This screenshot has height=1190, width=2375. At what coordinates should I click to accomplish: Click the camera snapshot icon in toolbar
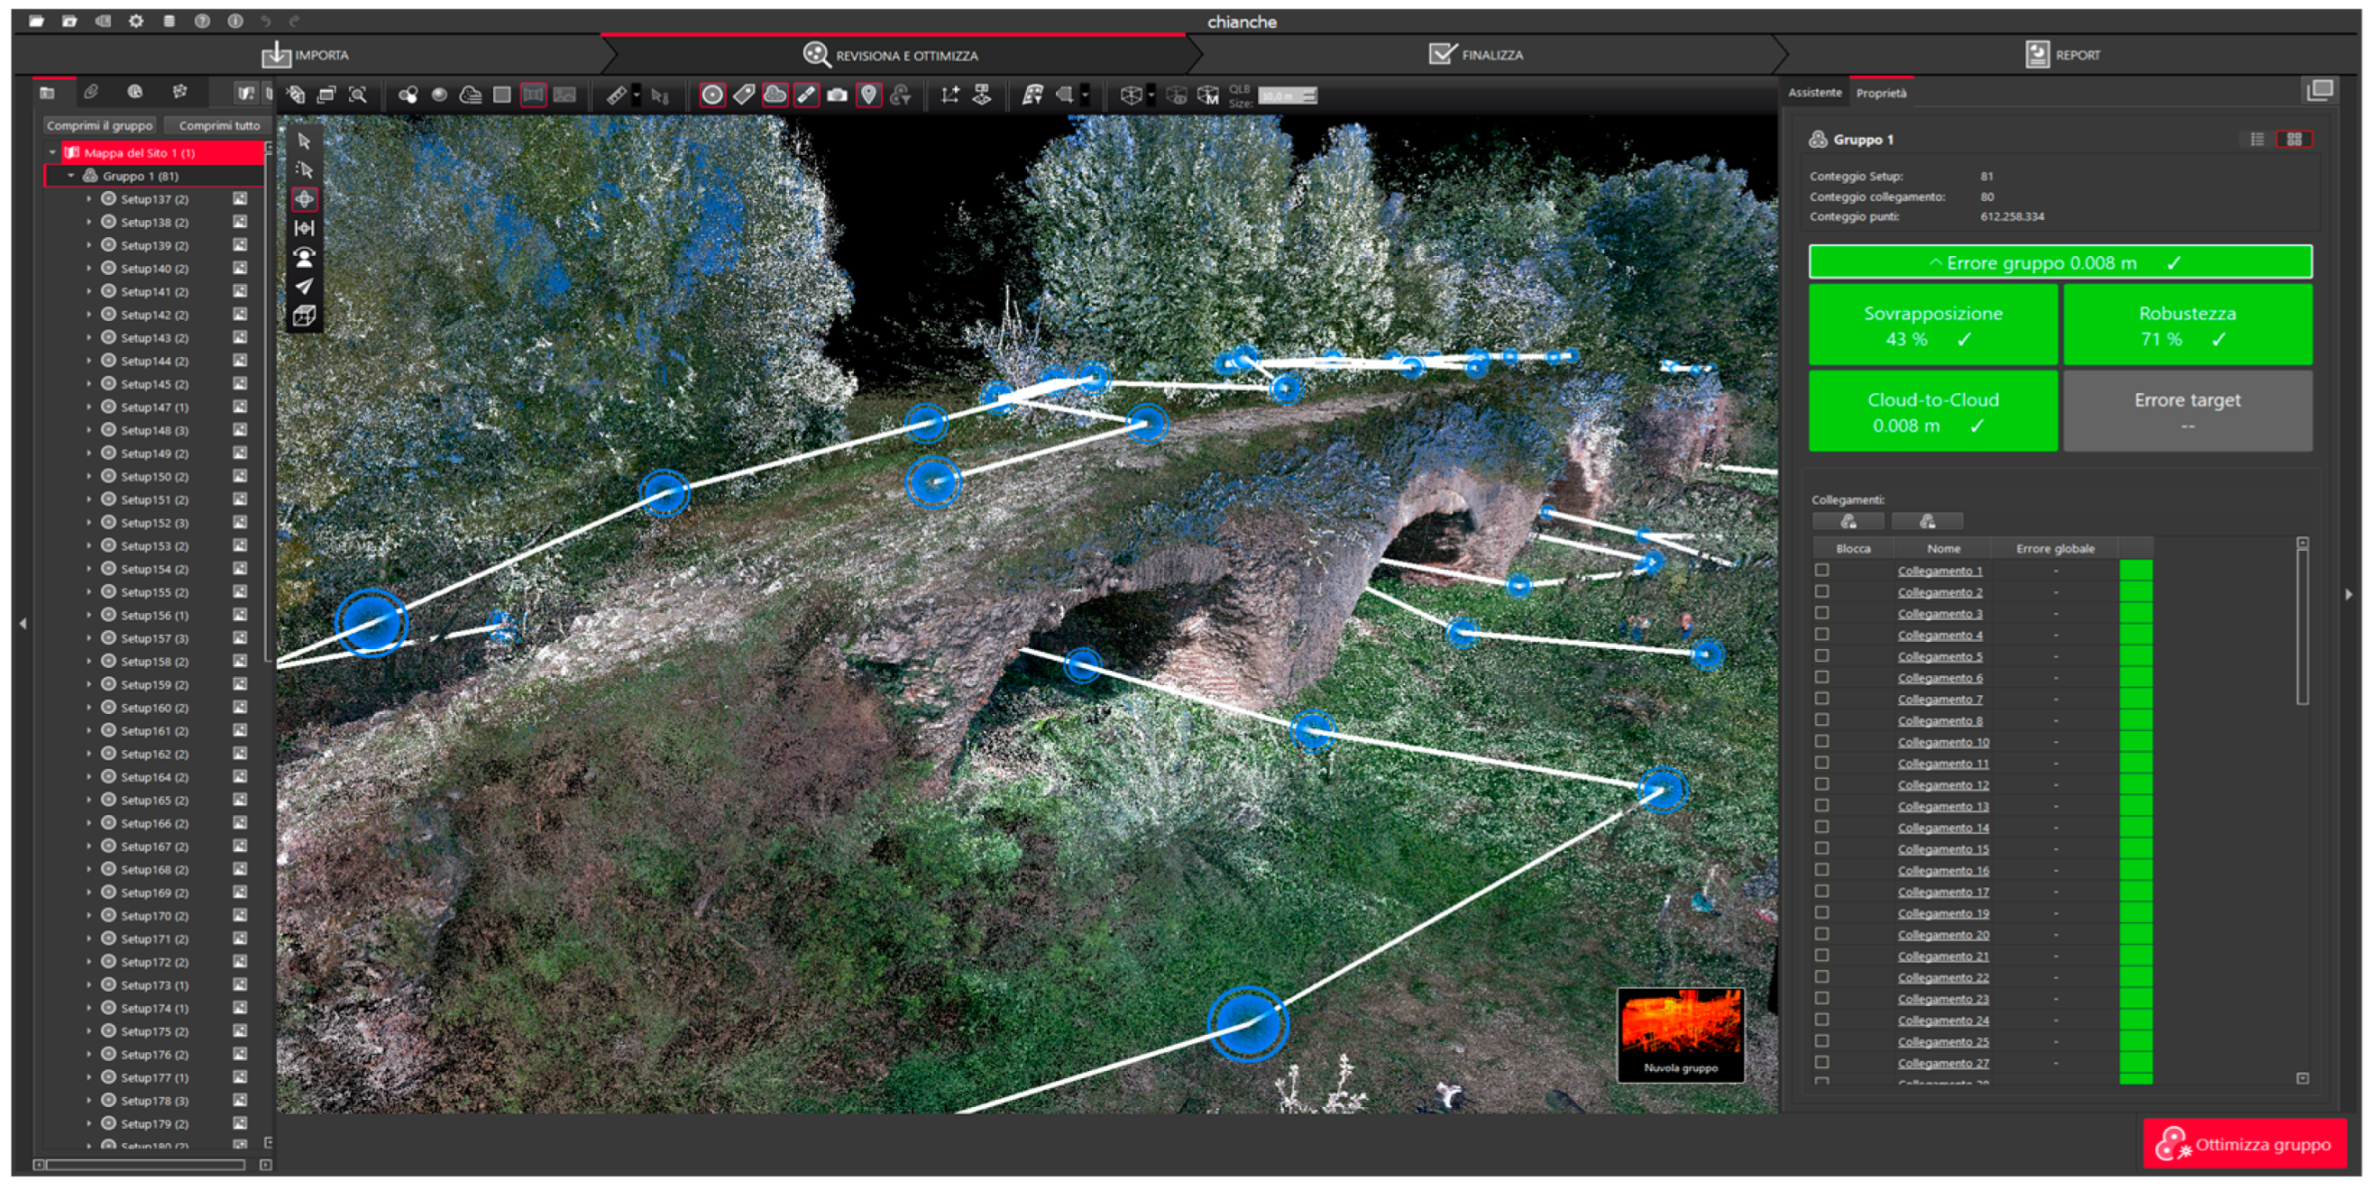coord(837,95)
